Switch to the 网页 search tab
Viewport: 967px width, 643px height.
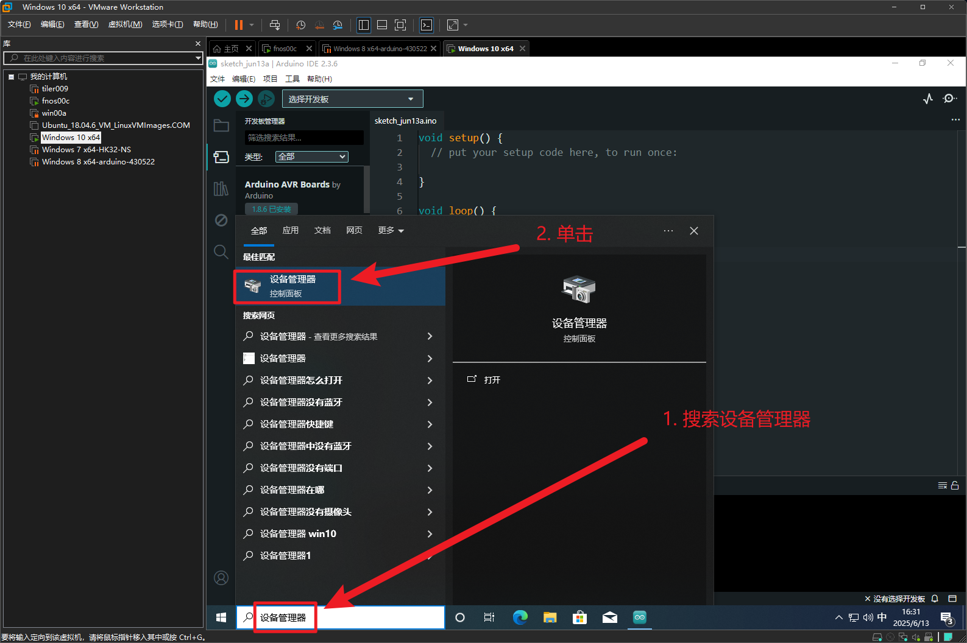354,230
